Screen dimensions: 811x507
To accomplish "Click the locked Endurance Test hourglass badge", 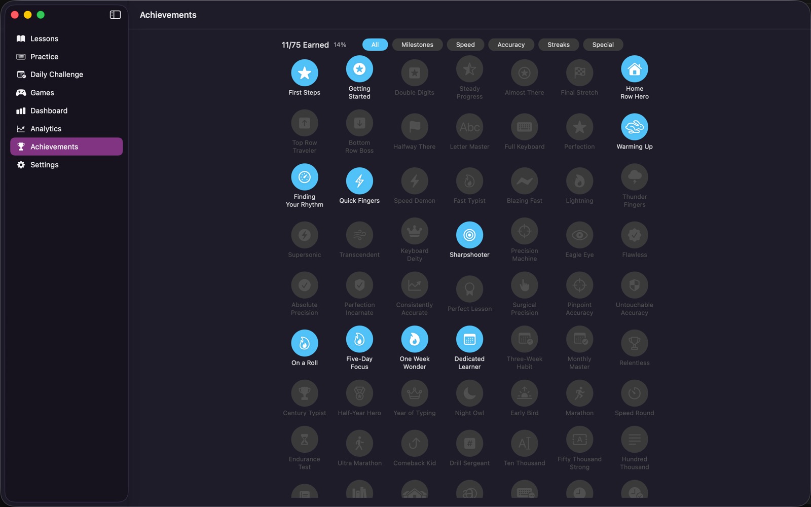I will [304, 440].
